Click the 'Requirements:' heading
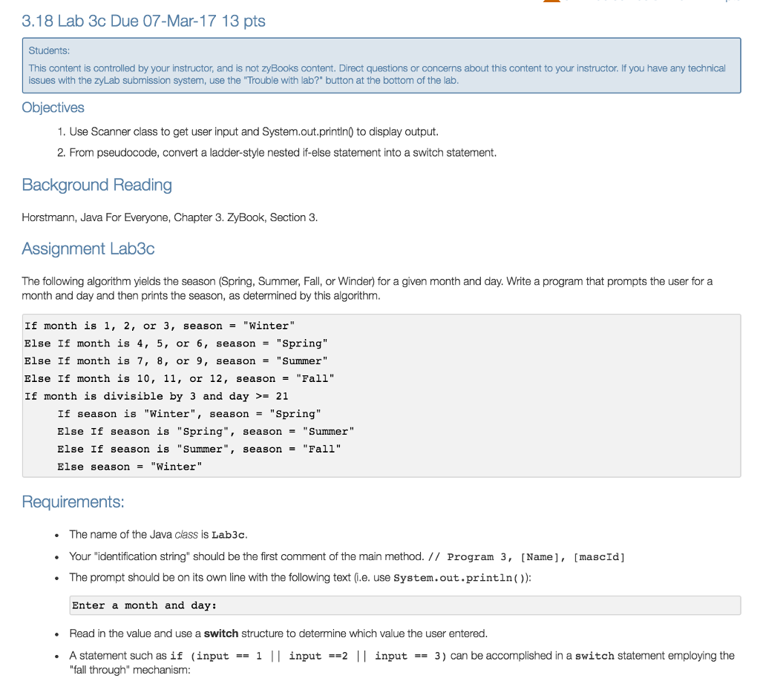This screenshot has height=678, width=760. (73, 502)
